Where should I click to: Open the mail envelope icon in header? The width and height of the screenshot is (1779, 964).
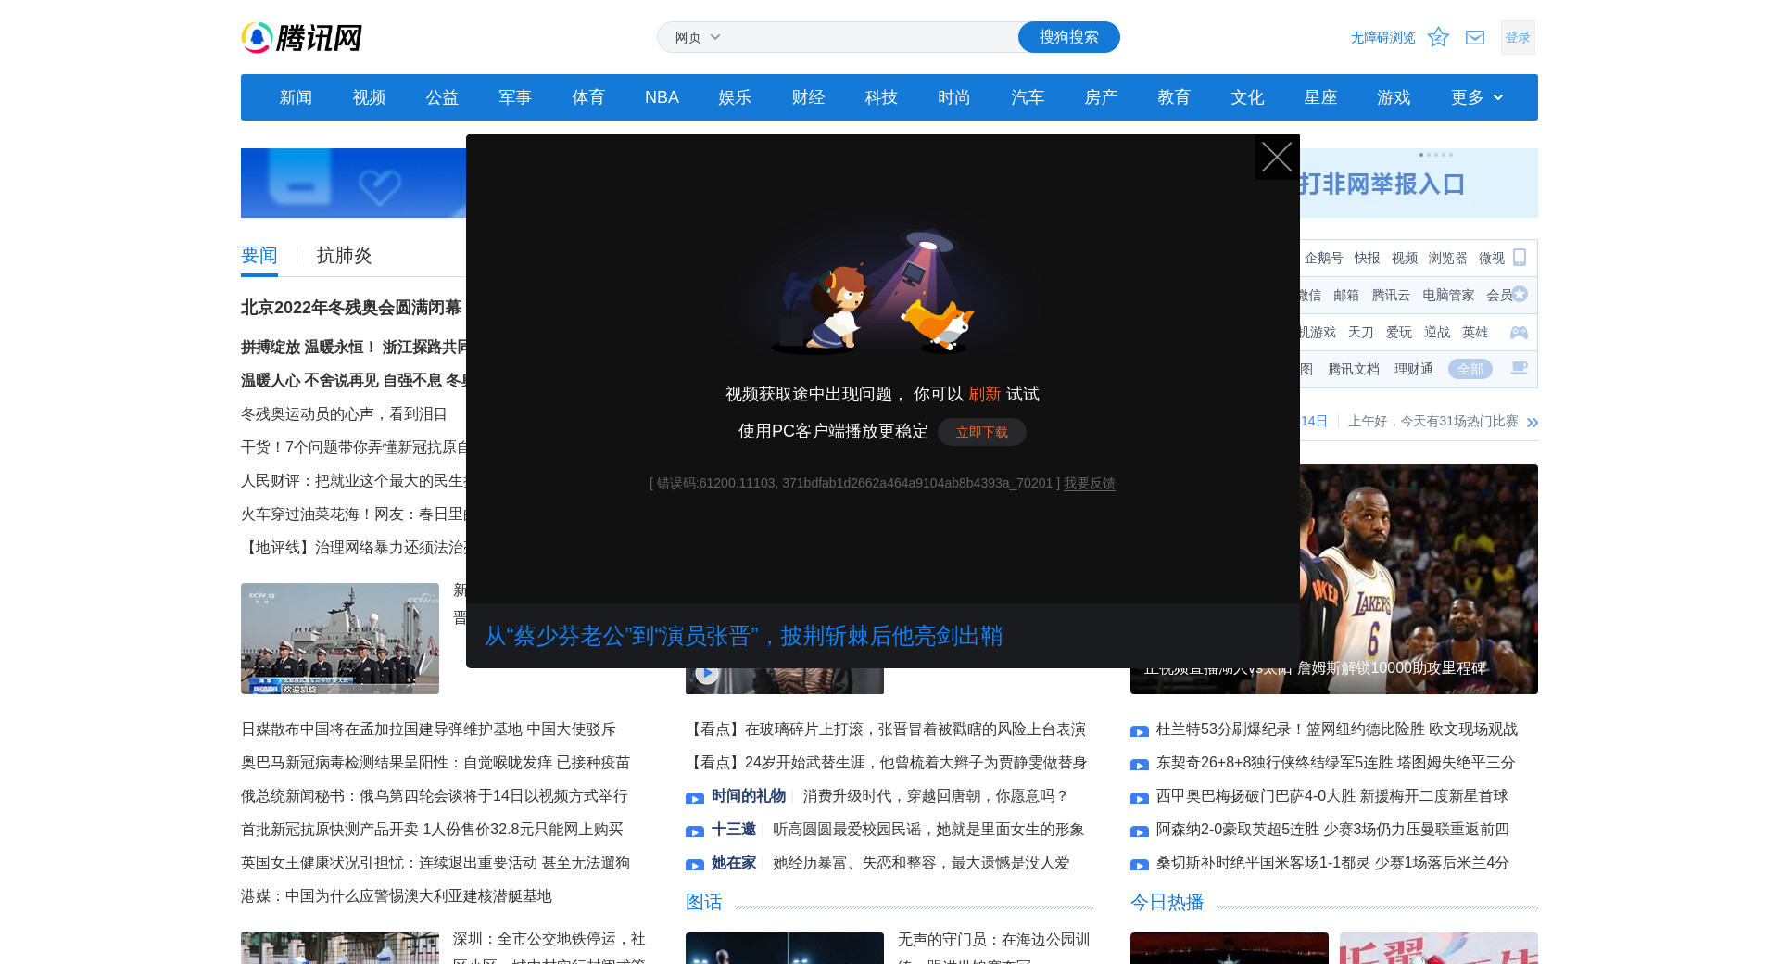(1474, 37)
